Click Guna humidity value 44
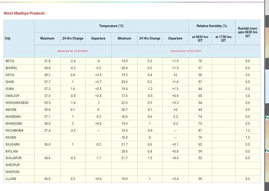Screen dimensions: 269x191 [200, 89]
